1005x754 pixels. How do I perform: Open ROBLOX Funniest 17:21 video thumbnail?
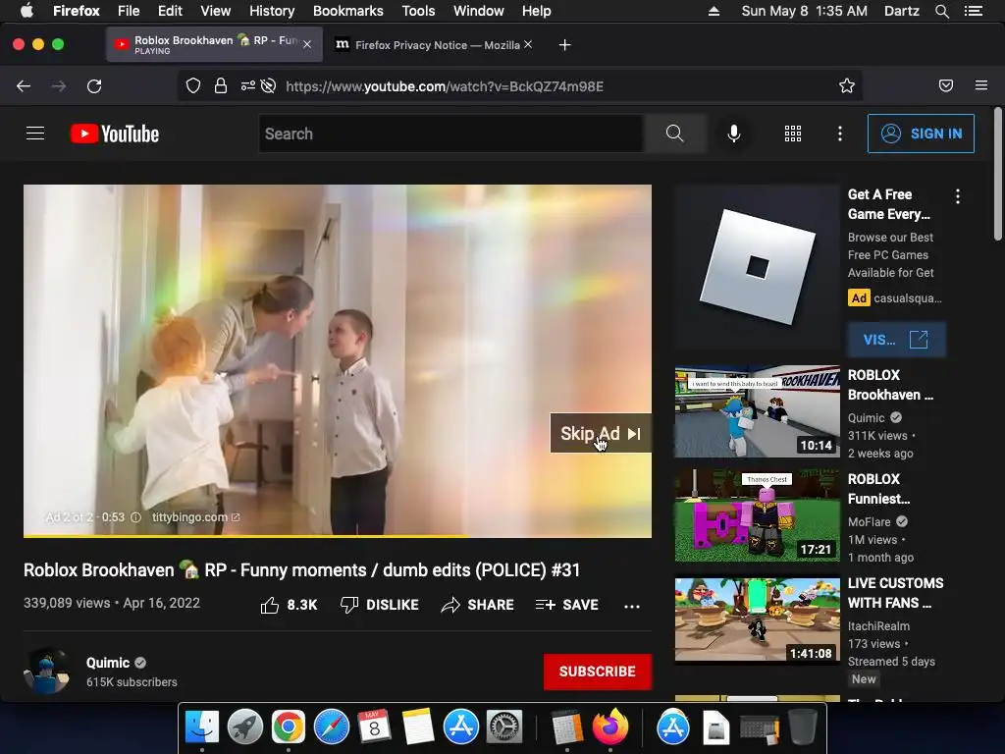pos(757,515)
